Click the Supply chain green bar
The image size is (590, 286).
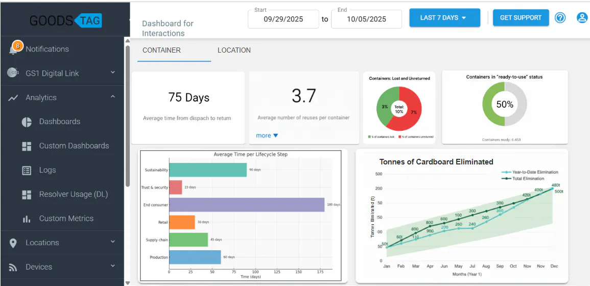(x=188, y=240)
